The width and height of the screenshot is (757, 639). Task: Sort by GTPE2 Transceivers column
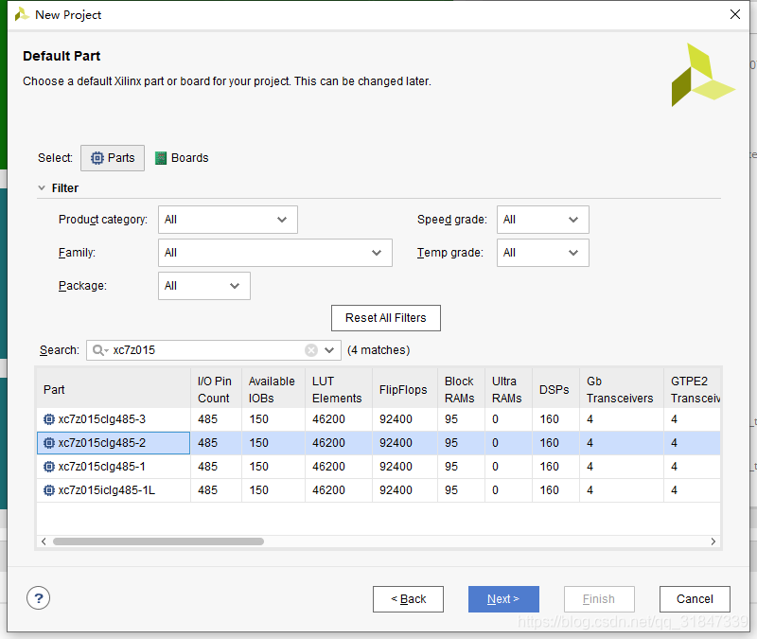coord(693,389)
